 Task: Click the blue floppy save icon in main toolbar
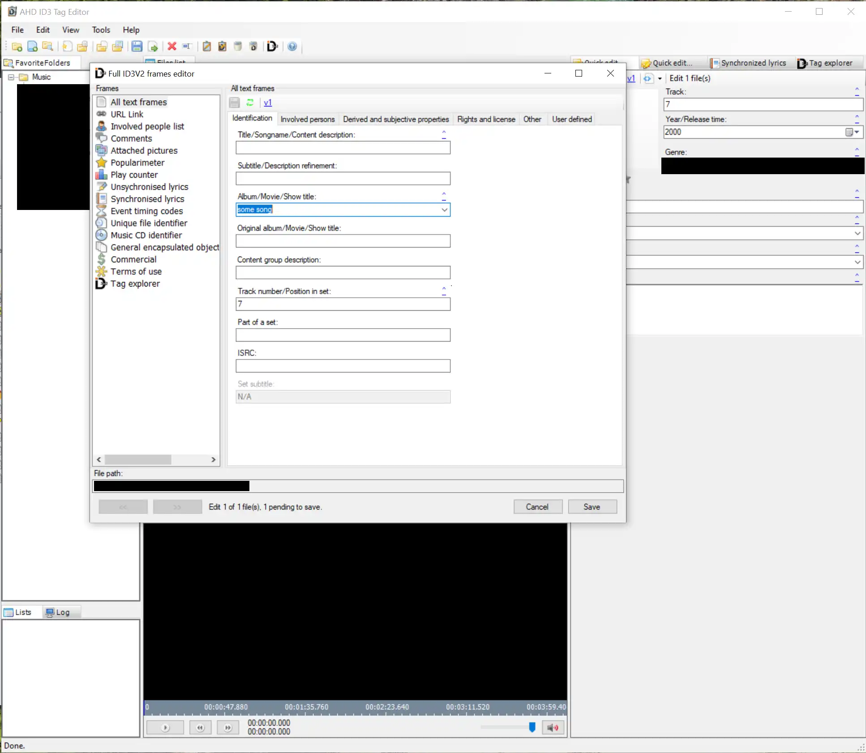click(137, 46)
